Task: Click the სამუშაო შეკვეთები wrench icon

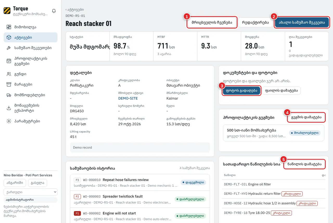Action: point(9,48)
